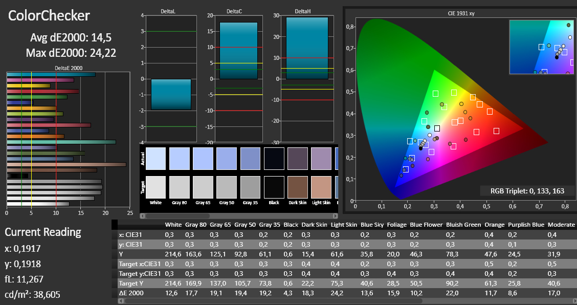577x305 pixels.
Task: Click the Avg dE2000: 14,5 readout
Action: click(x=71, y=37)
